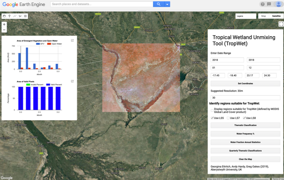Switch to Satellite view
The height and width of the screenshot is (180, 284).
coord(276,16)
